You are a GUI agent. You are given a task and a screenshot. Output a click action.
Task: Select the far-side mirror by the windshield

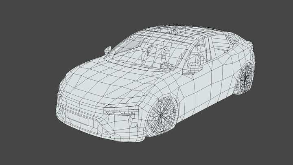[x=108, y=50]
